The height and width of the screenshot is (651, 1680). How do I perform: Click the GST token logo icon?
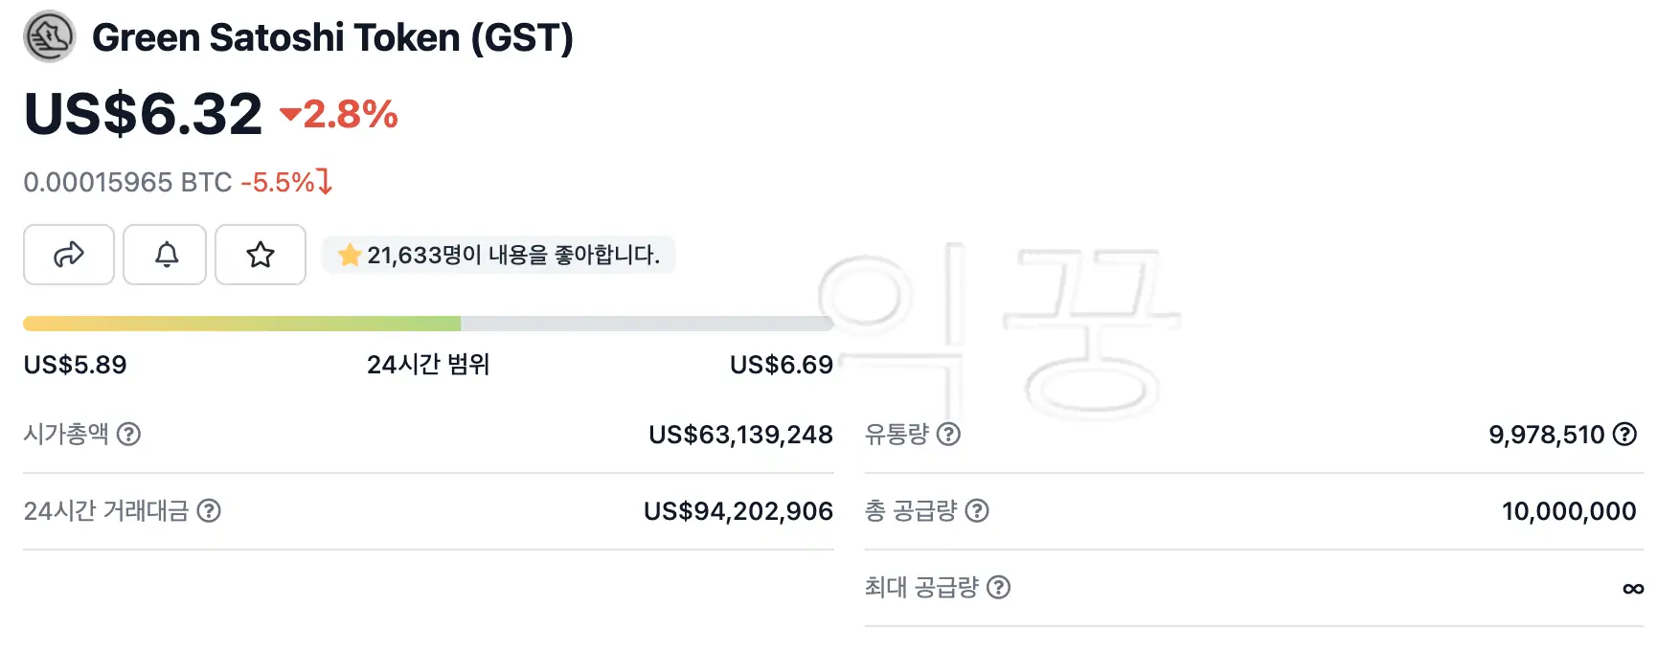[x=50, y=37]
